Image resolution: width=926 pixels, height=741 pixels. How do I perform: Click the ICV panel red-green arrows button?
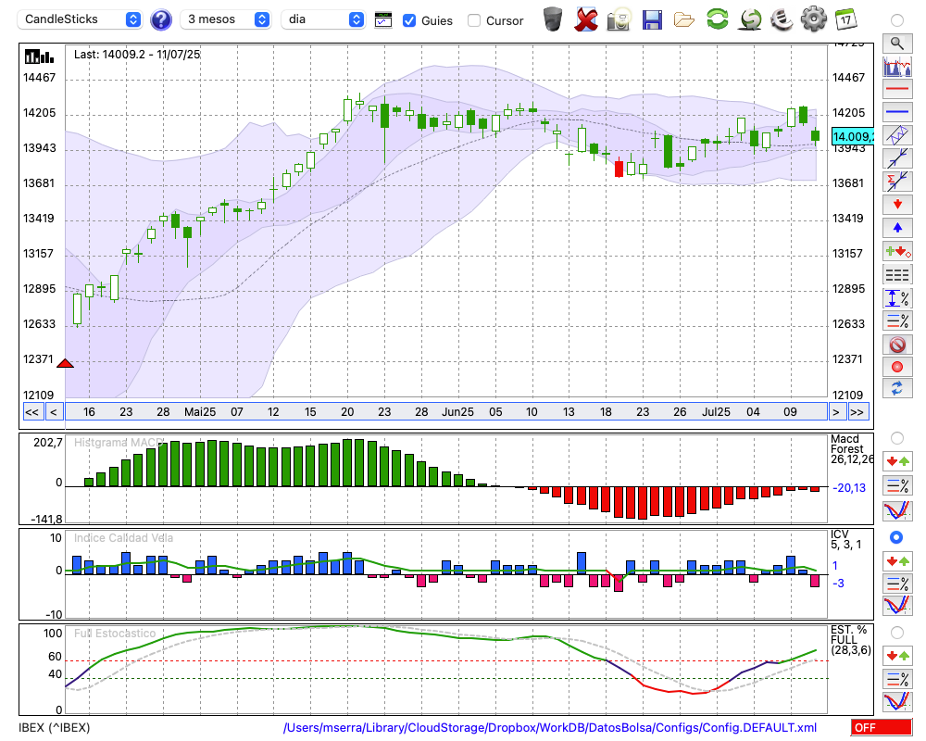pyautogui.click(x=897, y=561)
